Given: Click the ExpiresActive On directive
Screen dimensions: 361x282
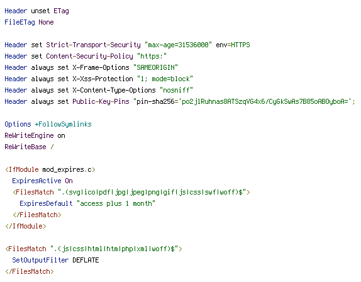Looking at the screenshot, I should (42, 181).
